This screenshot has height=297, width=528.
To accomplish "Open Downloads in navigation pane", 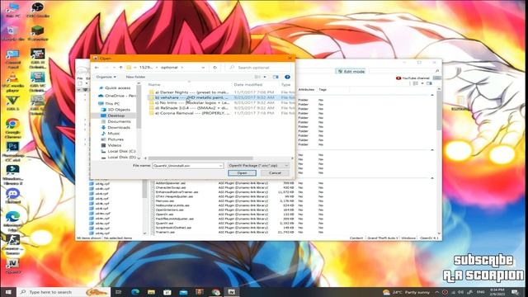I will tap(119, 127).
